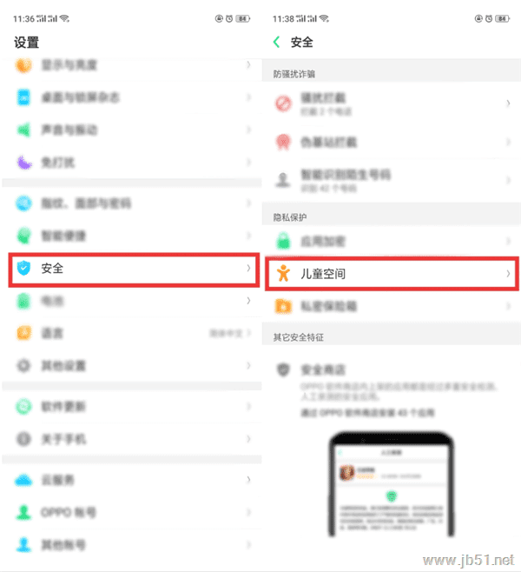Open the 儿童空间 entry under 隐私保护
The image size is (521, 572).
click(392, 274)
